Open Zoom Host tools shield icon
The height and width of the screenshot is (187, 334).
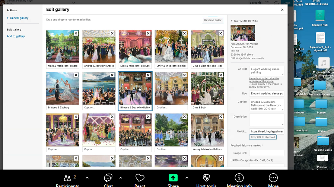pyautogui.click(x=206, y=178)
